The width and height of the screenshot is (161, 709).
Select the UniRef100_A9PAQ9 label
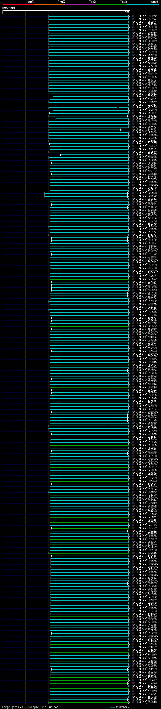[144, 30]
